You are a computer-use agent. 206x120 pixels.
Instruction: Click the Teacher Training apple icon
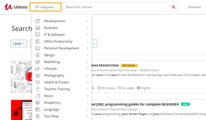coord(38,89)
